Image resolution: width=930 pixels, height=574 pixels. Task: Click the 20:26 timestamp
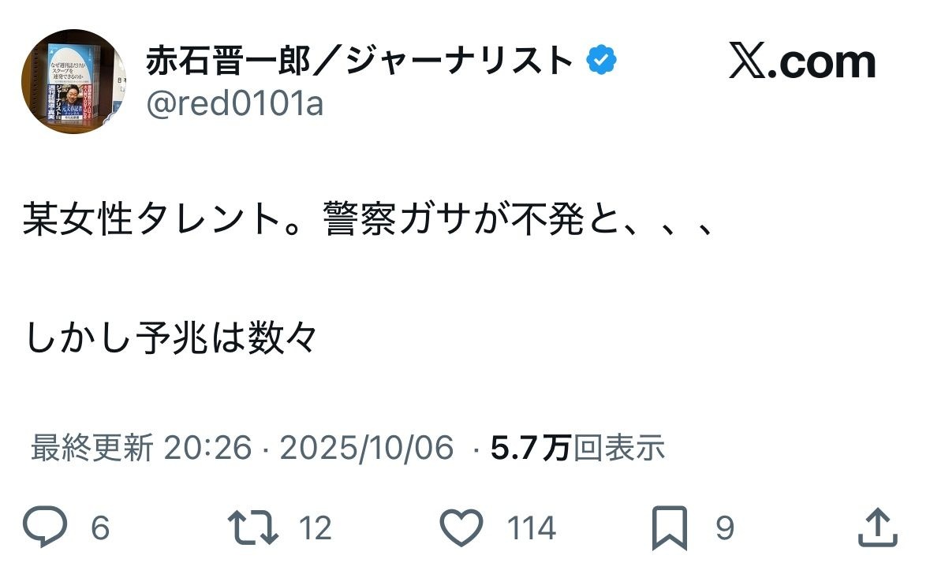pos(207,449)
